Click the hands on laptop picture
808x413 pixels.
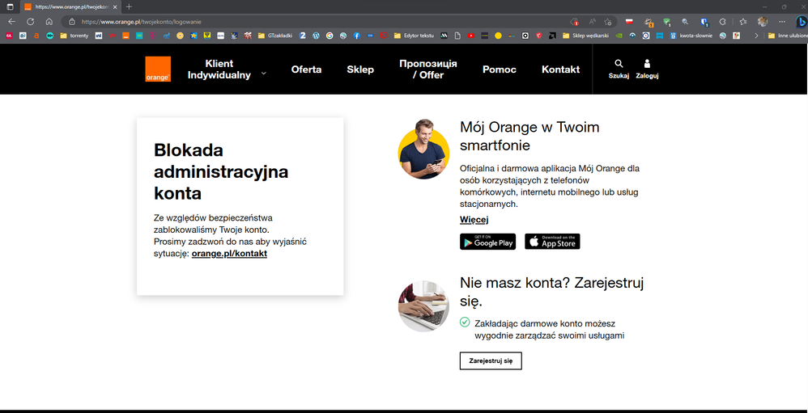[x=423, y=306]
